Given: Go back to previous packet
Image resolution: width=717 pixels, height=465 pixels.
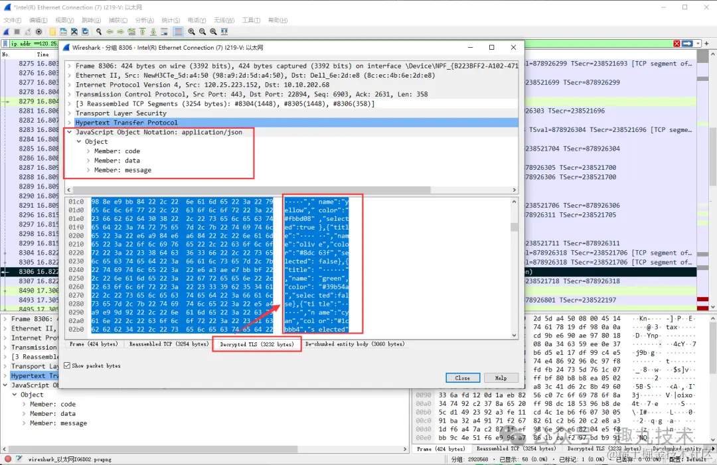Looking at the screenshot, I should pos(110,32).
